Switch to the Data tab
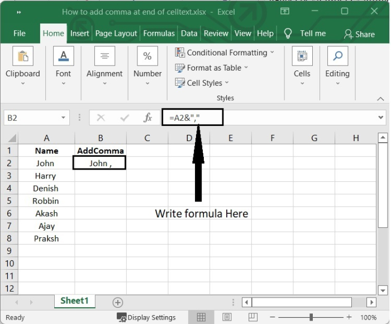 point(189,33)
